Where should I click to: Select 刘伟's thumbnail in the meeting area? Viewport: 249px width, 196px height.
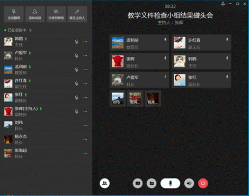click(118, 98)
